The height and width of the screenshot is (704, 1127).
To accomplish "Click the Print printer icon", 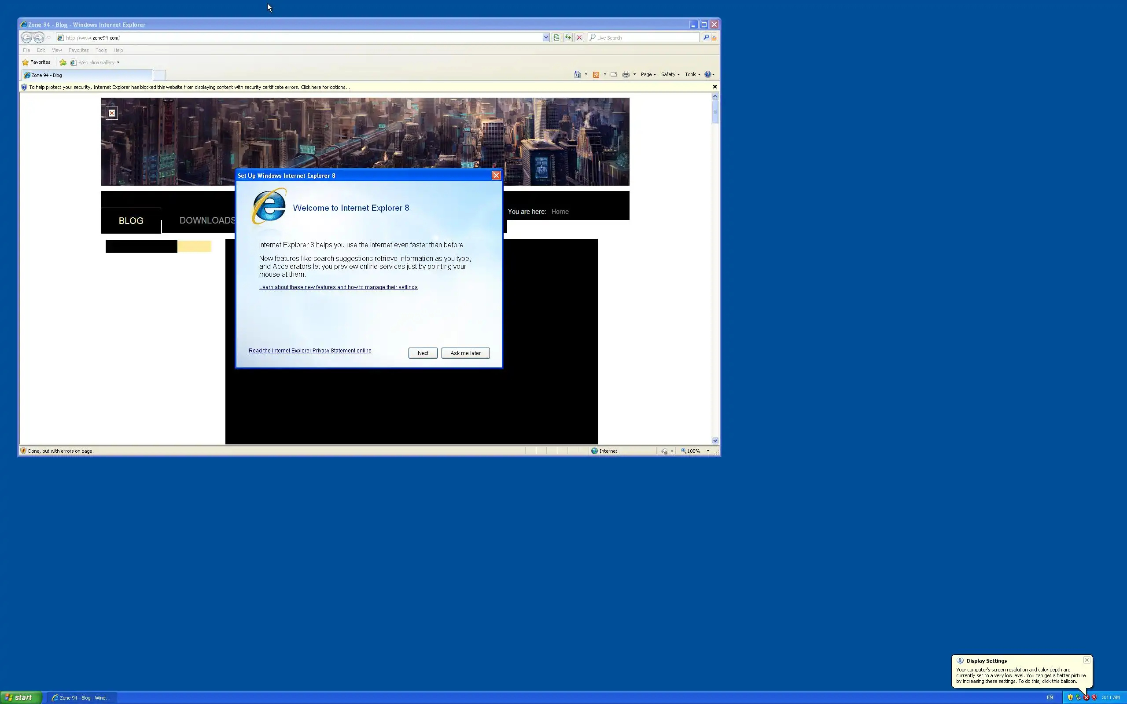I will (x=626, y=74).
